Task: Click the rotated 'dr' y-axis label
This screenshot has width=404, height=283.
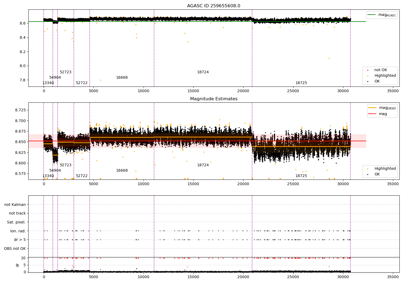Action: pyautogui.click(x=18, y=265)
